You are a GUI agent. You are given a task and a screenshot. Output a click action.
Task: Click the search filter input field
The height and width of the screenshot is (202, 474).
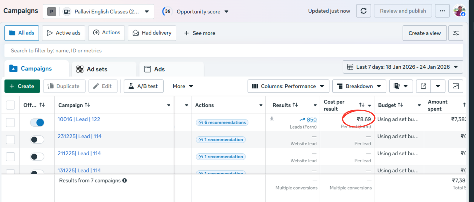coord(234,51)
